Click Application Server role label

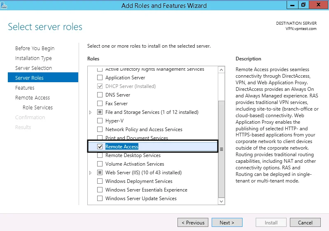click(x=125, y=78)
